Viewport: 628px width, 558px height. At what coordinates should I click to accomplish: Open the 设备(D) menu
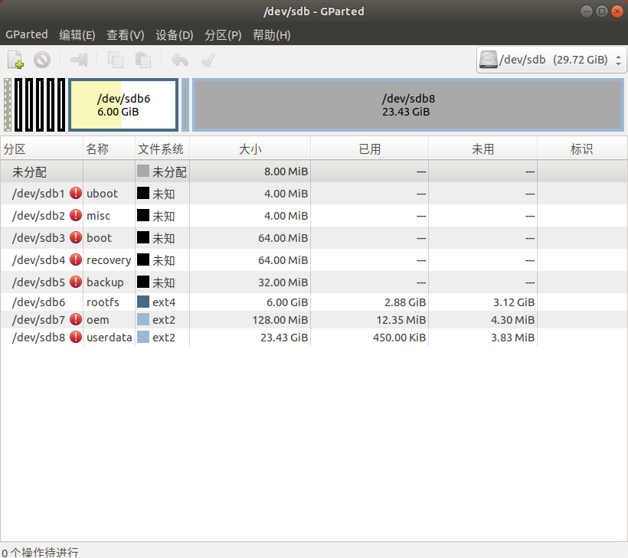174,34
